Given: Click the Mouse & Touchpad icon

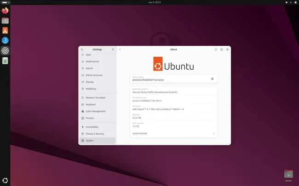Looking at the screenshot, I should pyautogui.click(x=82, y=98).
